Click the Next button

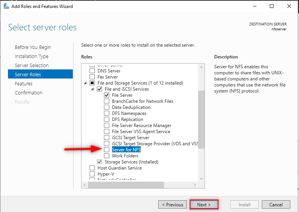[205, 204]
